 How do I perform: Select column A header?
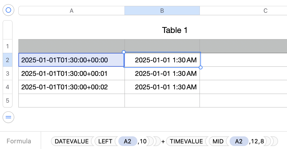click(x=71, y=11)
